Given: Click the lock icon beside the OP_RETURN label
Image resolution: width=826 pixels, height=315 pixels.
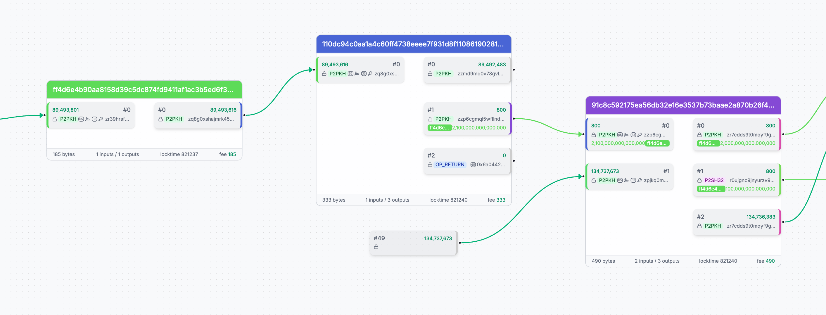Looking at the screenshot, I should tap(430, 165).
